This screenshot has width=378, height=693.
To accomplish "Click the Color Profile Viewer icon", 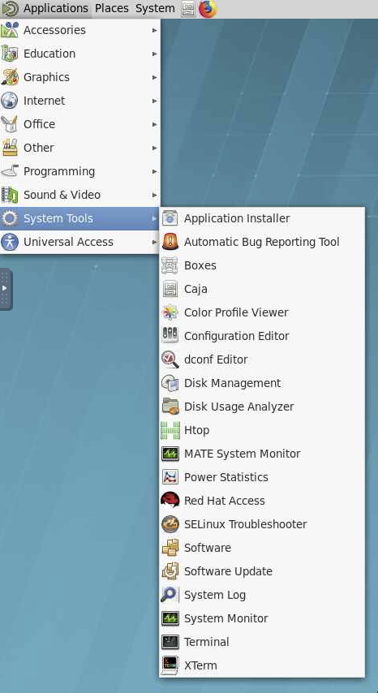I will point(170,312).
